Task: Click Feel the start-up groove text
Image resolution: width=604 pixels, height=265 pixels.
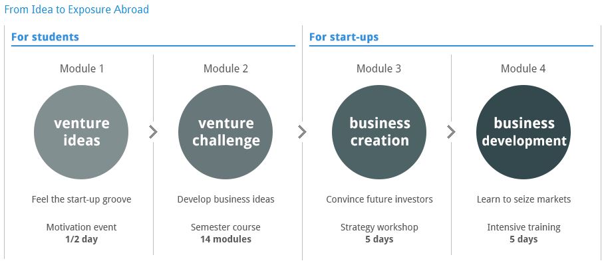Action: [81, 199]
